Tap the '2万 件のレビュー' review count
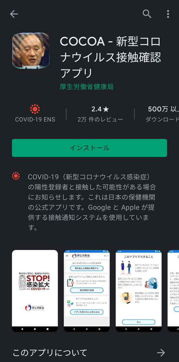The image size is (179, 362). (100, 119)
